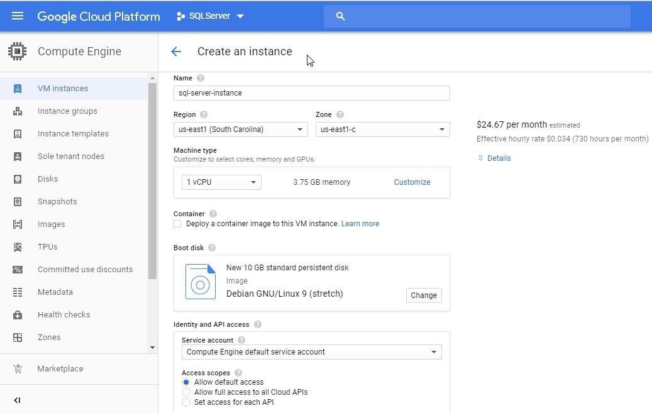Click the search magnifier icon
Screen dimensions: 652x413
click(x=341, y=16)
